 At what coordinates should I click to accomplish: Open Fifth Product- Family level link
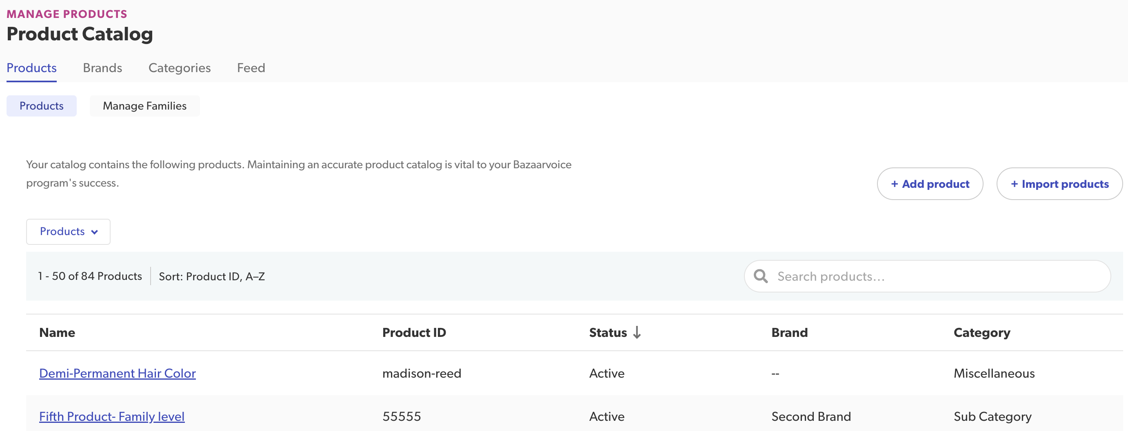[112, 417]
